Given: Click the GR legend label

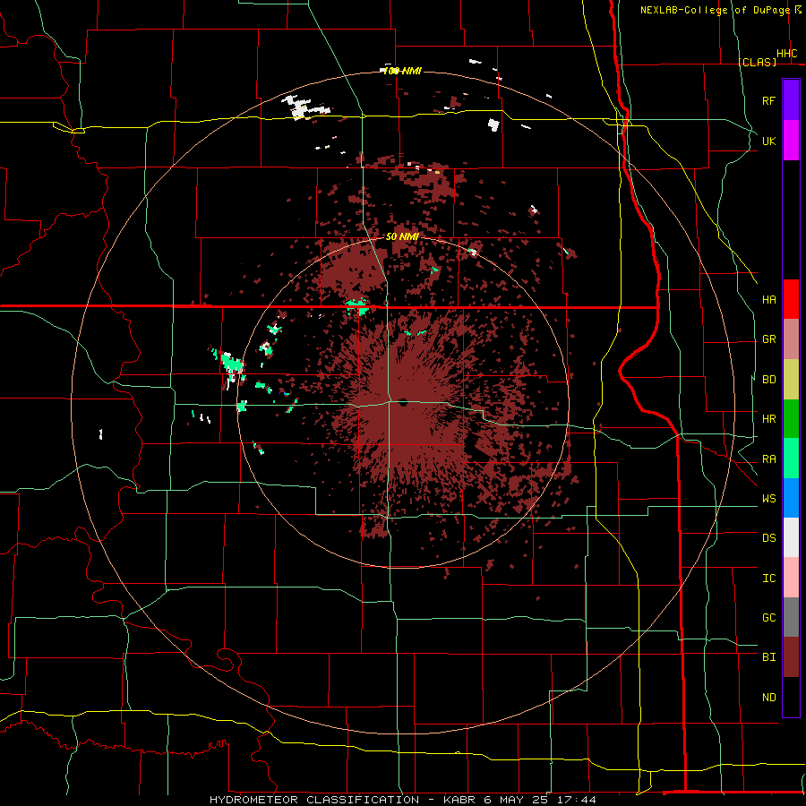Looking at the screenshot, I should click(768, 339).
